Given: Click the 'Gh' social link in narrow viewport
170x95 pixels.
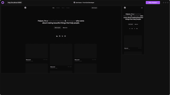Looking at the screenshot, I should (132, 29).
